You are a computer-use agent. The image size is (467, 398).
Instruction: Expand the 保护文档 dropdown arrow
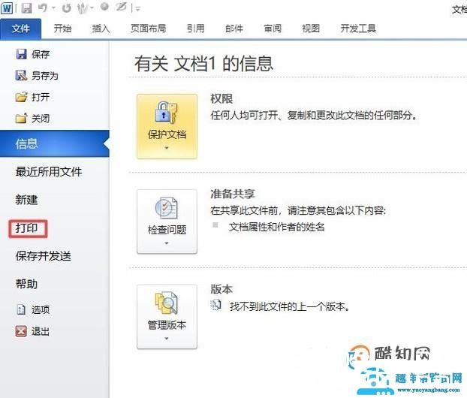167,148
